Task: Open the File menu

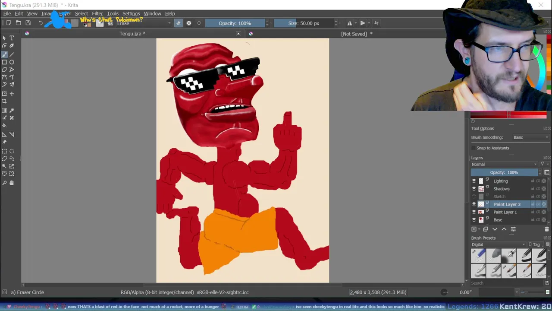Action: click(7, 13)
